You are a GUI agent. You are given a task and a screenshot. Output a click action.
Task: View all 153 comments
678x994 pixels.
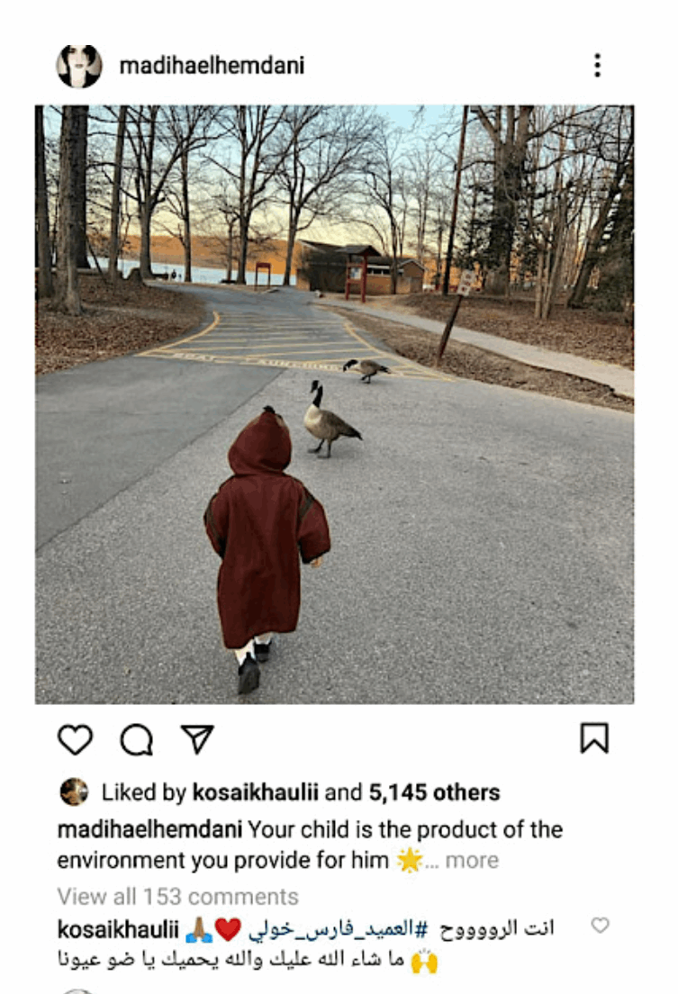[x=177, y=897]
